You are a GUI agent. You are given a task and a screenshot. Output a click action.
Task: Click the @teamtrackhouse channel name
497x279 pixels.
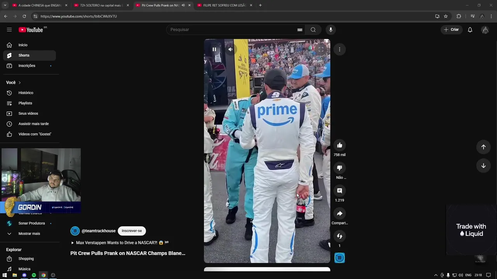tap(99, 231)
